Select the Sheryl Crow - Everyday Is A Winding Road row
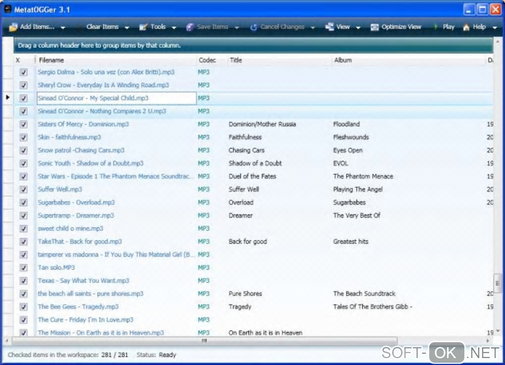The height and width of the screenshot is (365, 505). tap(103, 85)
